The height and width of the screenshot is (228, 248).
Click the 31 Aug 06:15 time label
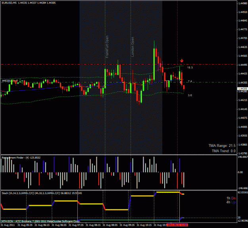tap(42, 225)
